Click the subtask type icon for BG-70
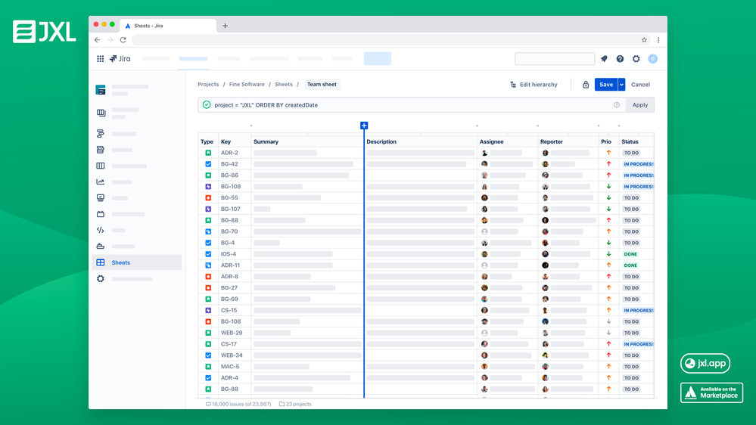 [x=208, y=231]
